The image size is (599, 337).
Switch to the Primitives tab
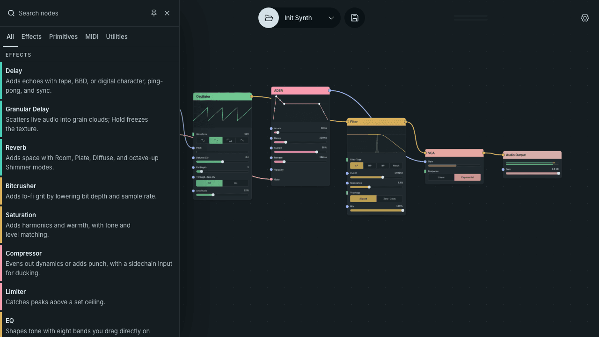point(63,37)
